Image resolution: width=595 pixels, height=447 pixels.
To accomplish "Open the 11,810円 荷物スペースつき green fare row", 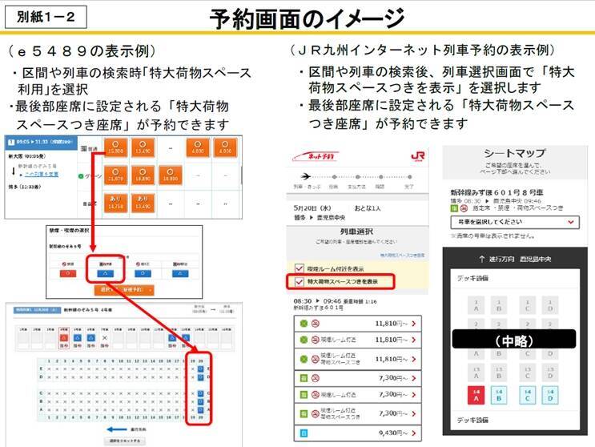I will [358, 359].
